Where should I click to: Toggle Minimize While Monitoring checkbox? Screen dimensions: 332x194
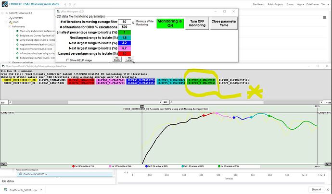[133, 23]
